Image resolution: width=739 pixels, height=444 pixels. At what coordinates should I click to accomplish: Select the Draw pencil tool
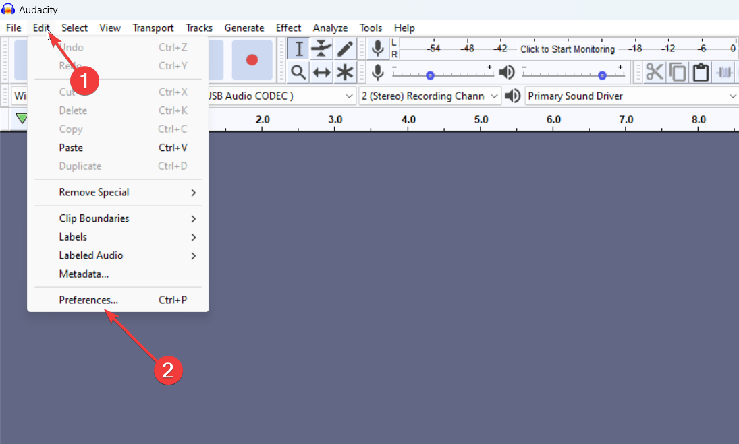point(345,49)
